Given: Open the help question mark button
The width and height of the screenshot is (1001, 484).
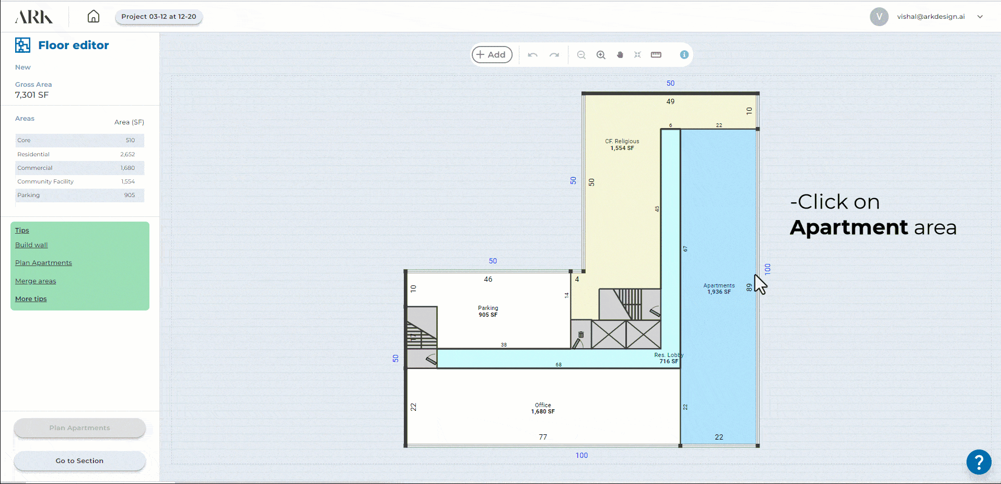Looking at the screenshot, I should (x=979, y=462).
